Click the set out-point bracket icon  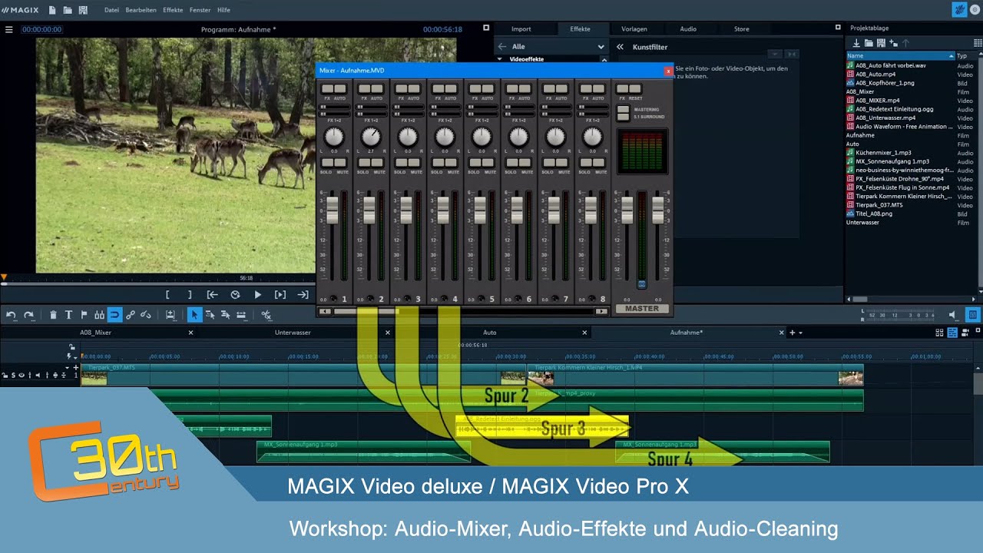190,294
